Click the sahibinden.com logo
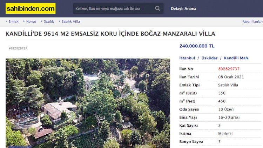This screenshot has width=263, height=148. 31,8
